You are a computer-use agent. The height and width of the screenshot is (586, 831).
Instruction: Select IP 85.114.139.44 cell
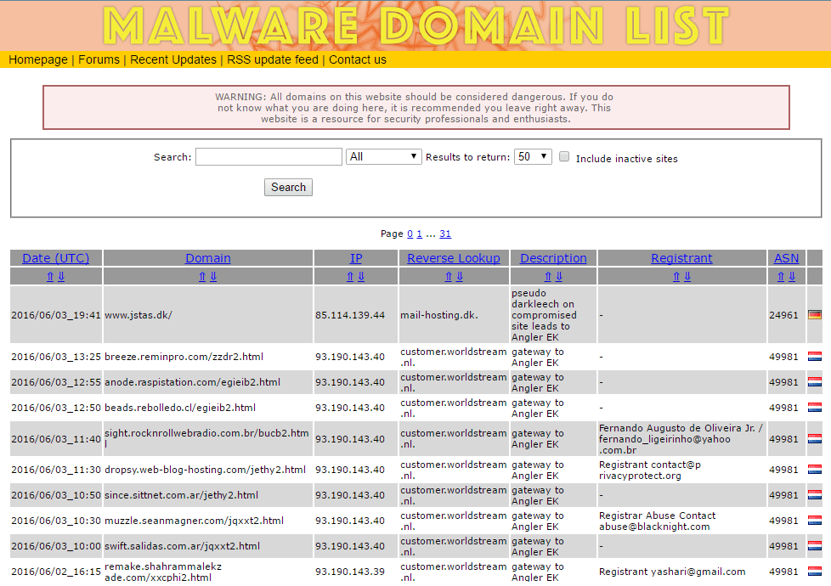point(356,315)
